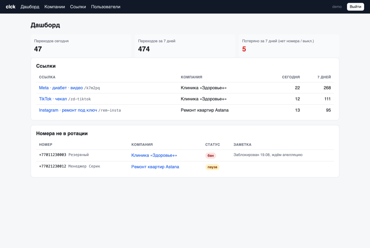
Task: Click slug /zd-tiktok
Action: [80, 99]
